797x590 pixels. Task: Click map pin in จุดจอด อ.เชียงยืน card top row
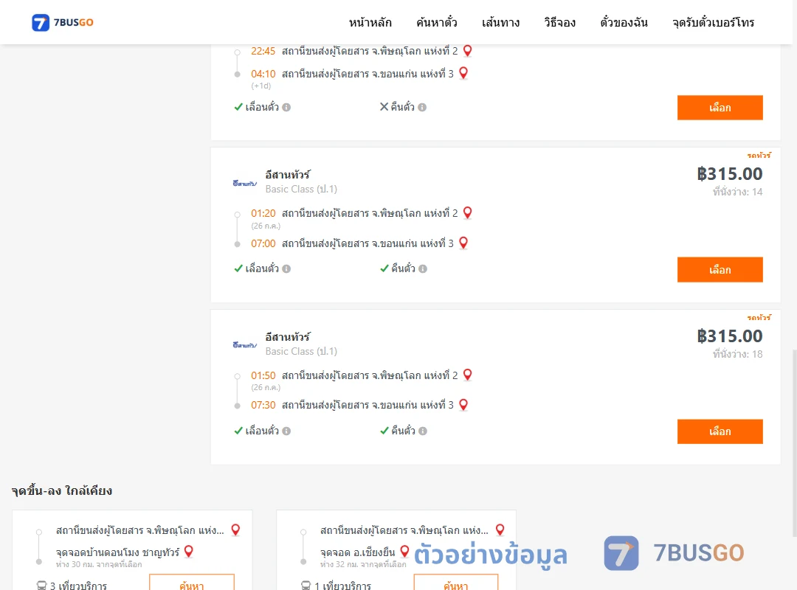[500, 530]
